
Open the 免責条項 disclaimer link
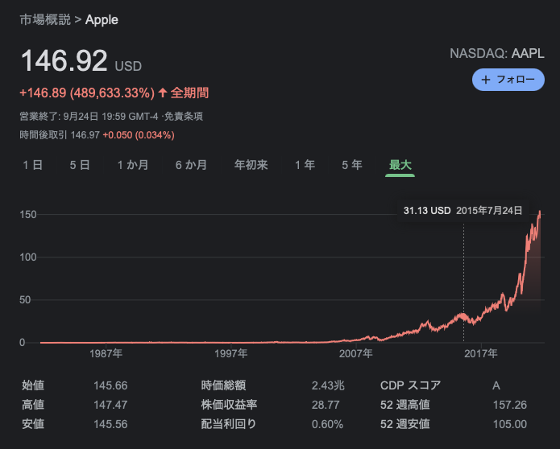tap(184, 116)
